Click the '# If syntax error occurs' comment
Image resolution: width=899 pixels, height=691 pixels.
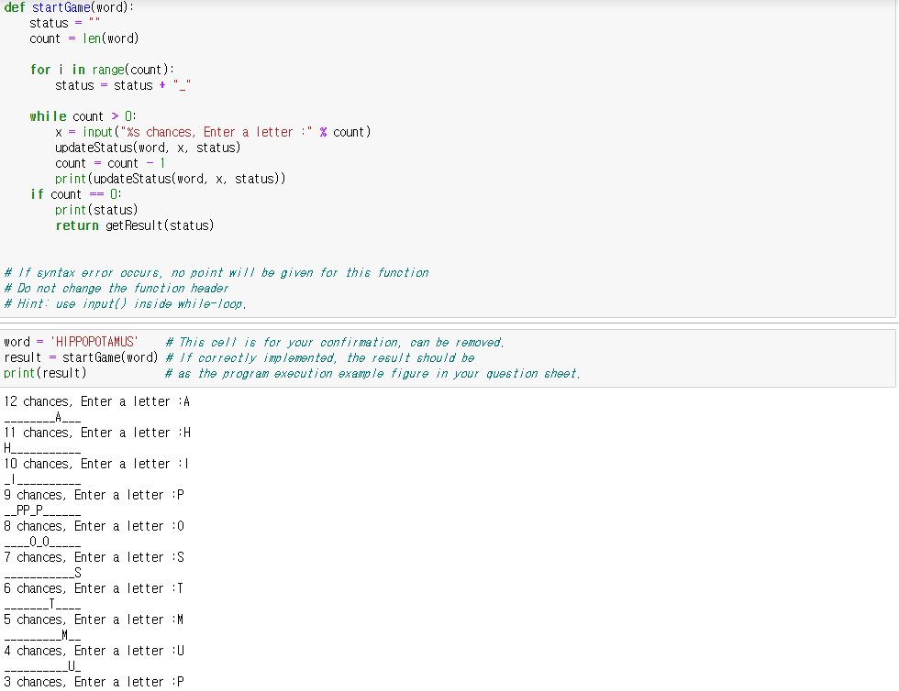(x=216, y=273)
